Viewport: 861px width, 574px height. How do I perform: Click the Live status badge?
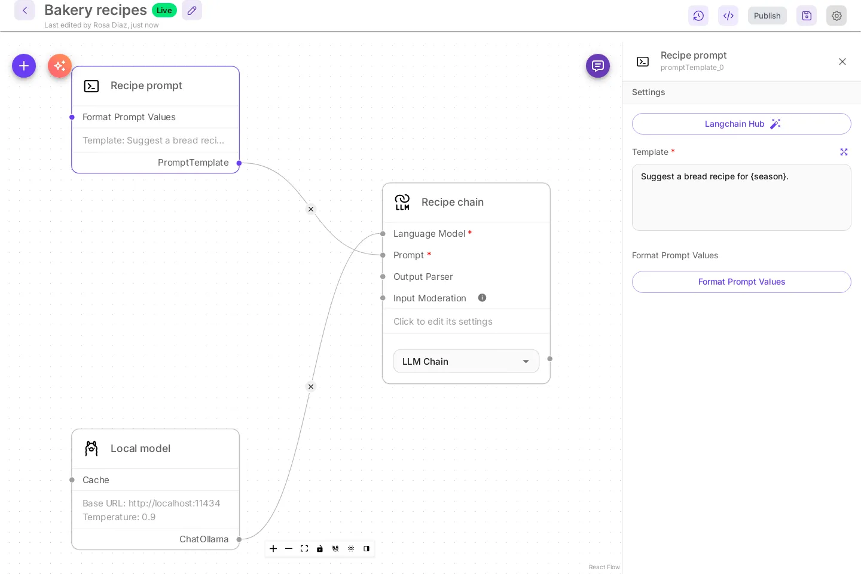(x=164, y=10)
